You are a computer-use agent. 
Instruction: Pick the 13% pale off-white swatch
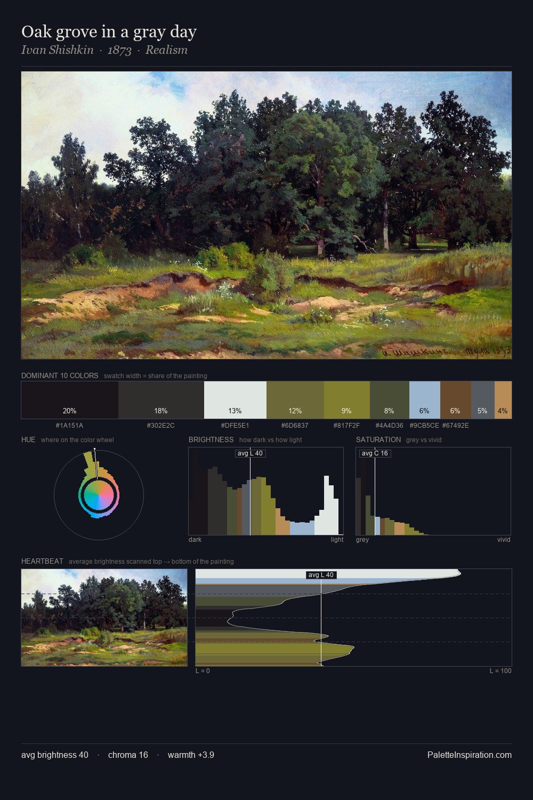pyautogui.click(x=235, y=400)
